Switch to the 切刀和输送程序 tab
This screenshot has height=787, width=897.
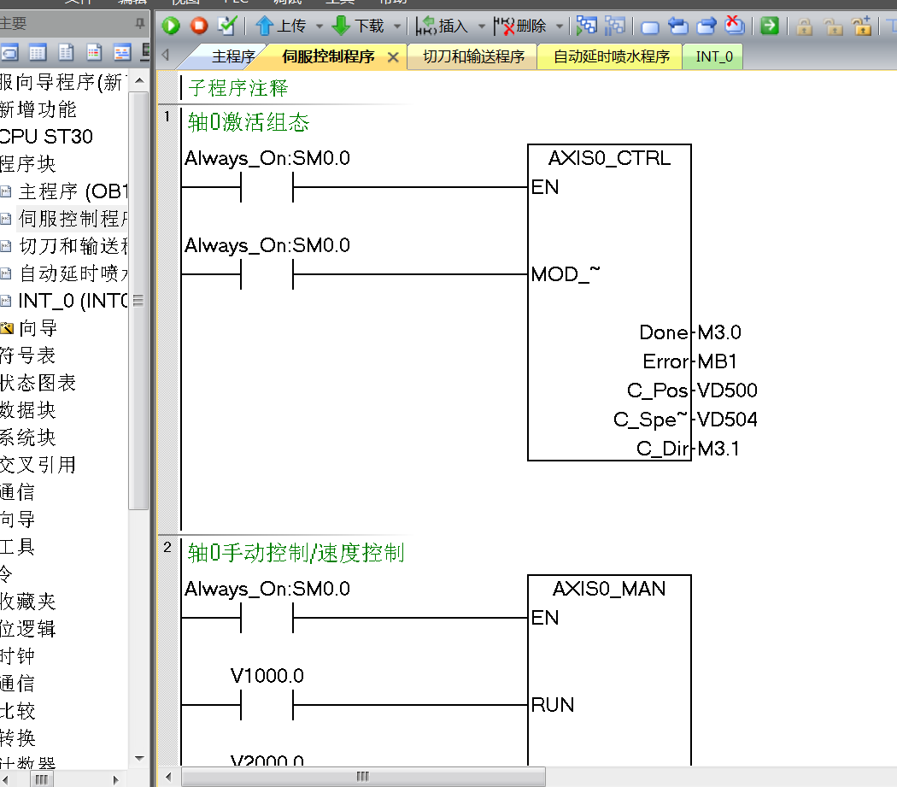[473, 57]
